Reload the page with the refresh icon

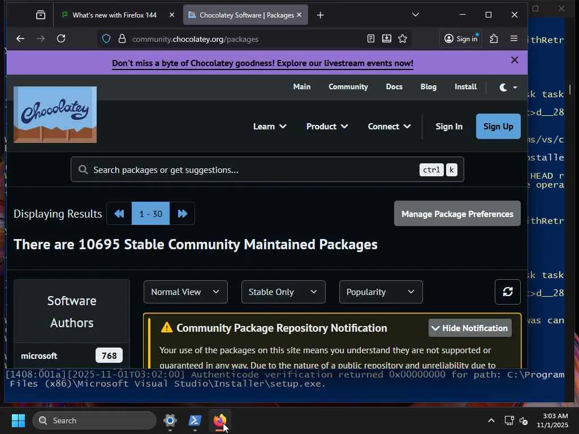61,39
